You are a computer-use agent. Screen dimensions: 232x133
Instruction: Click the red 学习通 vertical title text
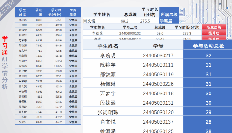coord(4,46)
